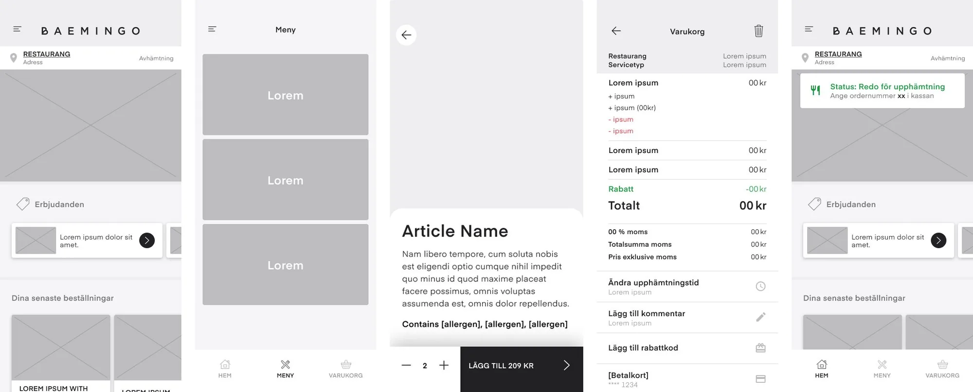Click the fork and knife icon in the status banner
Viewport: 973px width, 392px height.
point(815,90)
